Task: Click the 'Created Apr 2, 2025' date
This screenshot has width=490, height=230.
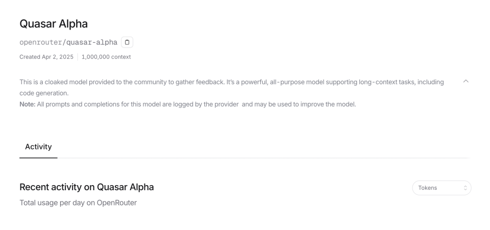Action: click(x=46, y=57)
